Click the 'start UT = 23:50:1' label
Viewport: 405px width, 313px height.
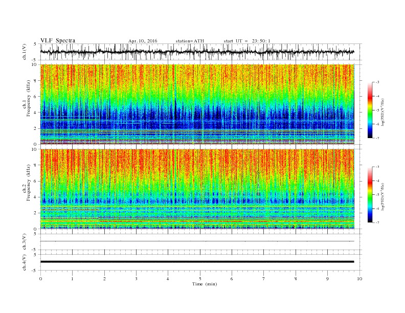(x=247, y=41)
